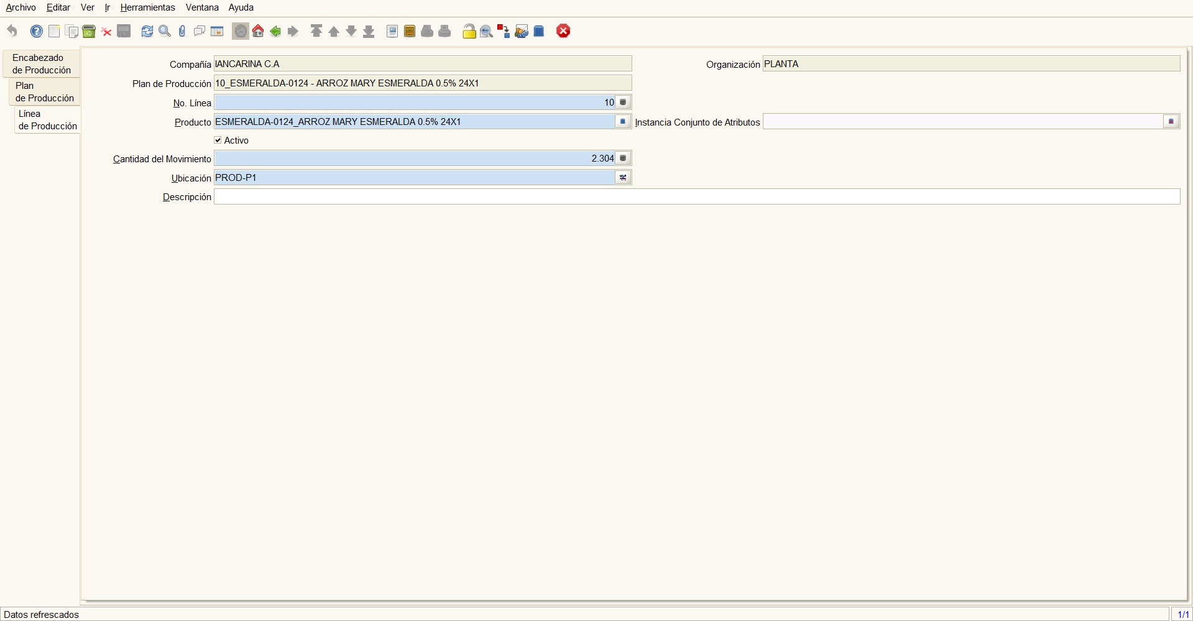Select the Línea de Producción tab

click(x=48, y=120)
